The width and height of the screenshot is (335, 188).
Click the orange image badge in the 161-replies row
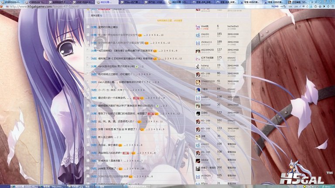139,122
